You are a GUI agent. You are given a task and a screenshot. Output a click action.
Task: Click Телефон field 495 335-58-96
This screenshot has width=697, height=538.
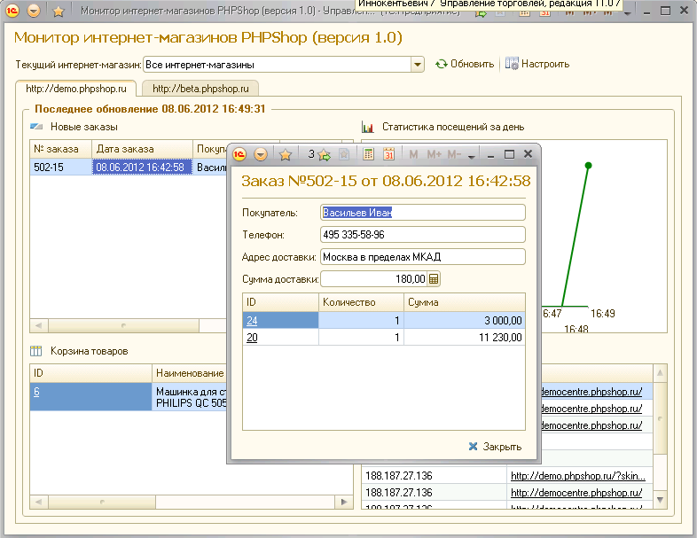[423, 235]
